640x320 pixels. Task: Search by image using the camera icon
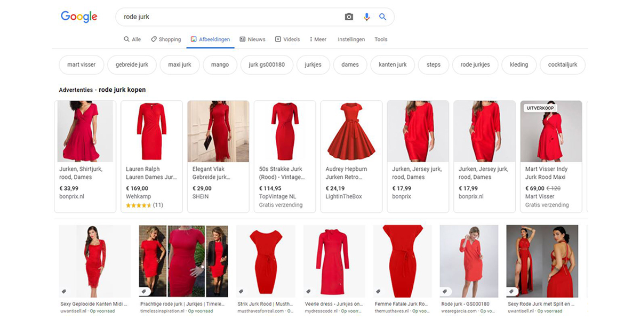[348, 17]
